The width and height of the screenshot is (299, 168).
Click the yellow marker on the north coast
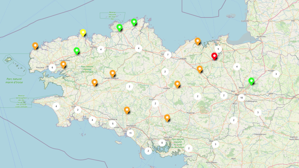[x=83, y=32]
